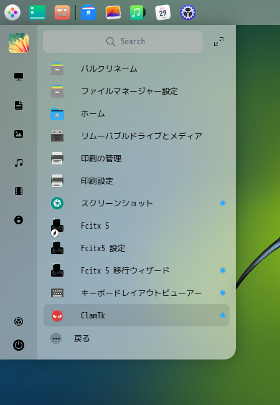Image resolution: width=280 pixels, height=405 pixels.
Task: Open 印刷設定 entry
Action: [136, 181]
